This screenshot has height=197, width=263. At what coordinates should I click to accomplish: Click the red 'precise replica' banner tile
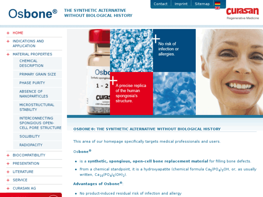click(x=131, y=93)
